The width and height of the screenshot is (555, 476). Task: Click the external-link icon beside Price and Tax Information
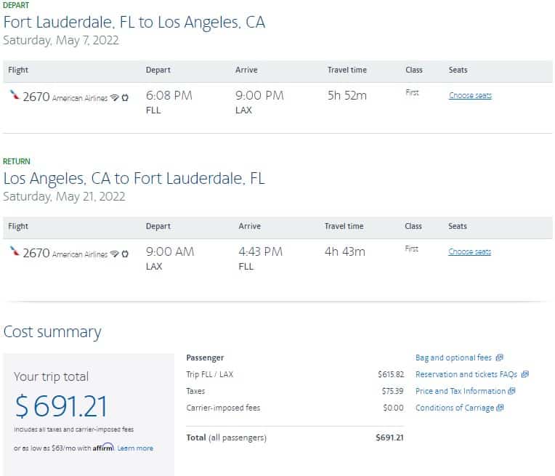(512, 391)
